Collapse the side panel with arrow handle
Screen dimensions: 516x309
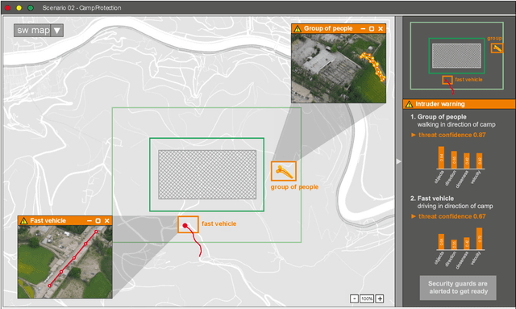399,161
